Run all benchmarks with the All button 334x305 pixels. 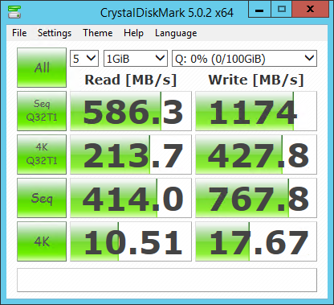pyautogui.click(x=42, y=68)
